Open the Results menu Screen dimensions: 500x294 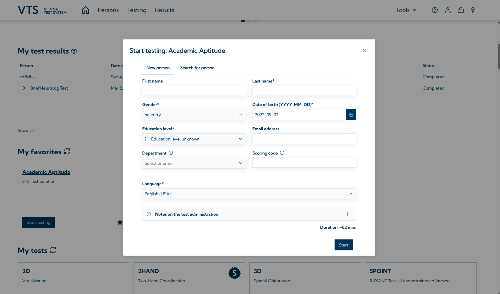point(164,10)
